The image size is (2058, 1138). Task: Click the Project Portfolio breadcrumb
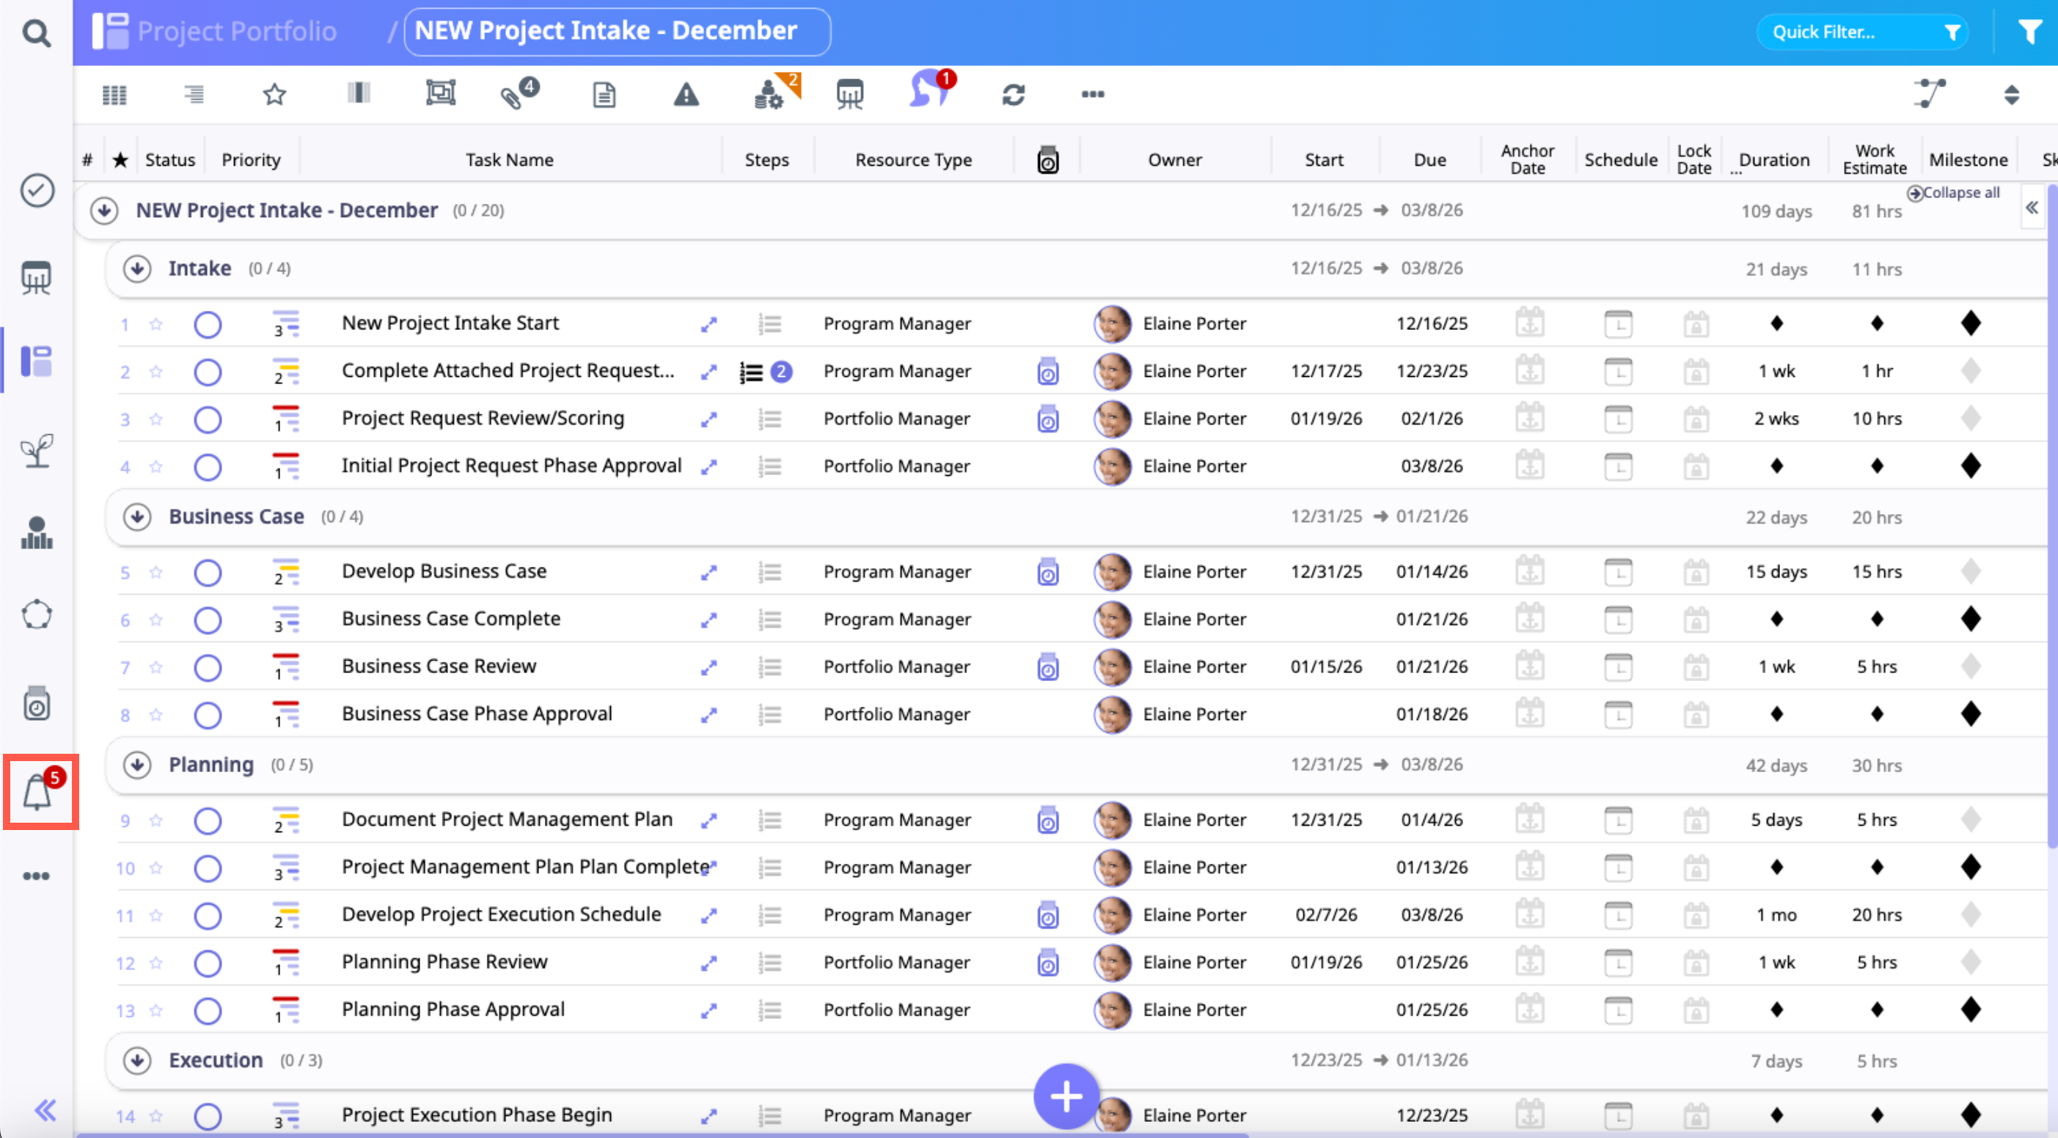[236, 31]
